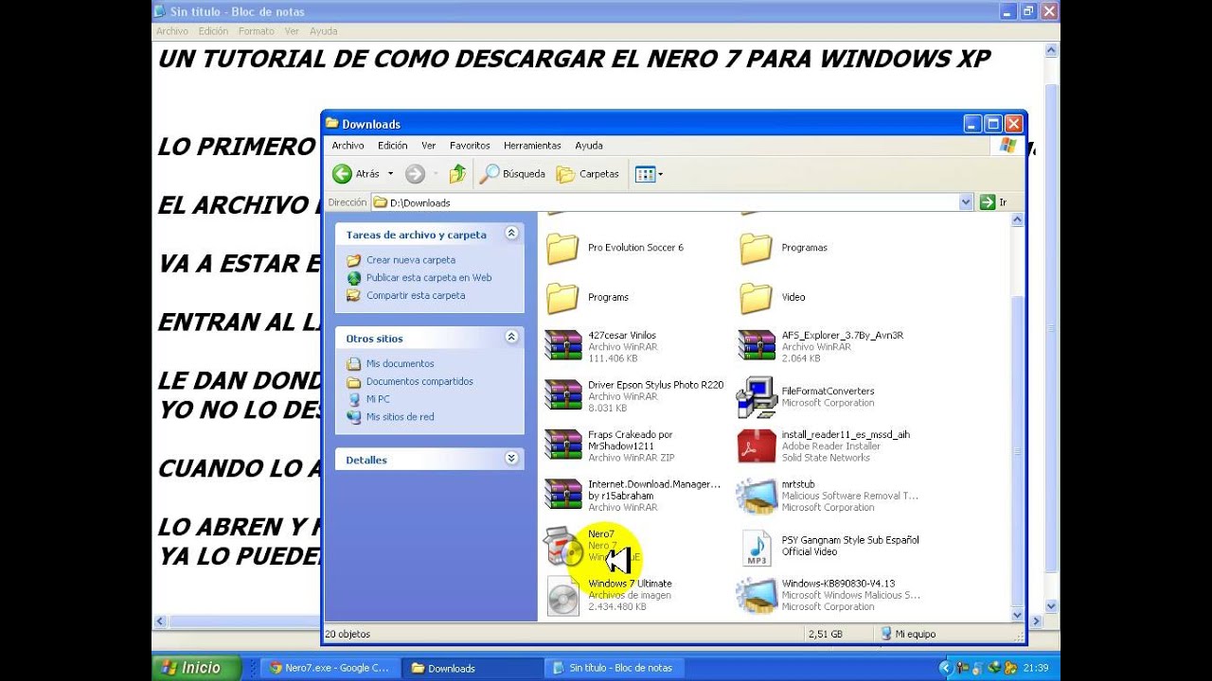Open the Vistas view-mode icon
This screenshot has width=1212, height=681.
[645, 174]
